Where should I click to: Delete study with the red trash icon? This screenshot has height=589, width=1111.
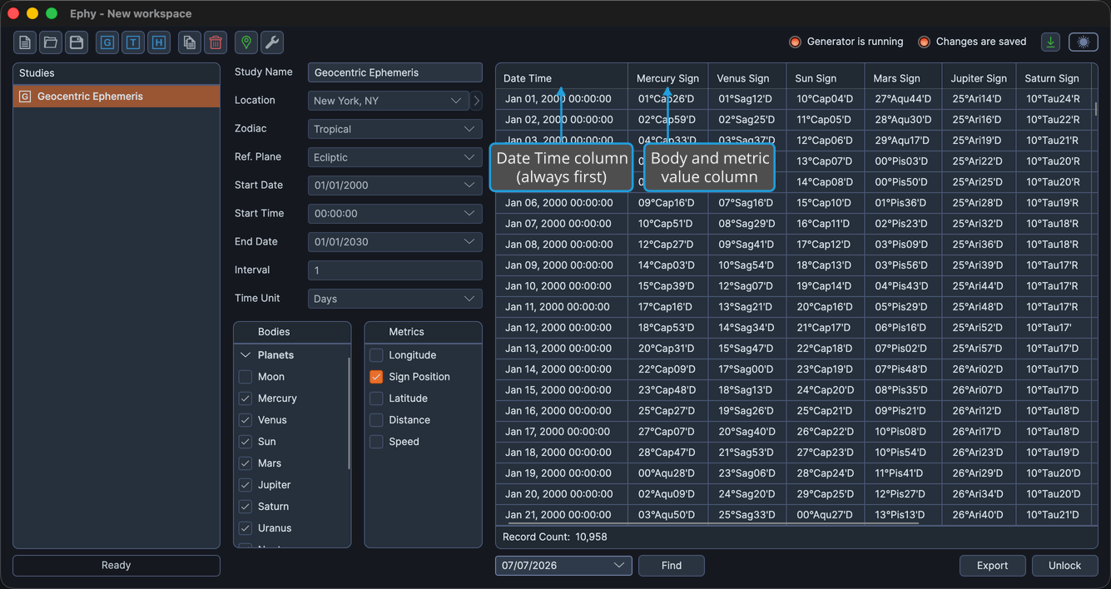216,42
